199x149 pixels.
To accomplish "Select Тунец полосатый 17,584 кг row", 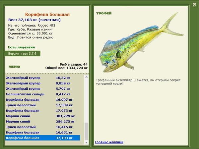I will 43,105.
